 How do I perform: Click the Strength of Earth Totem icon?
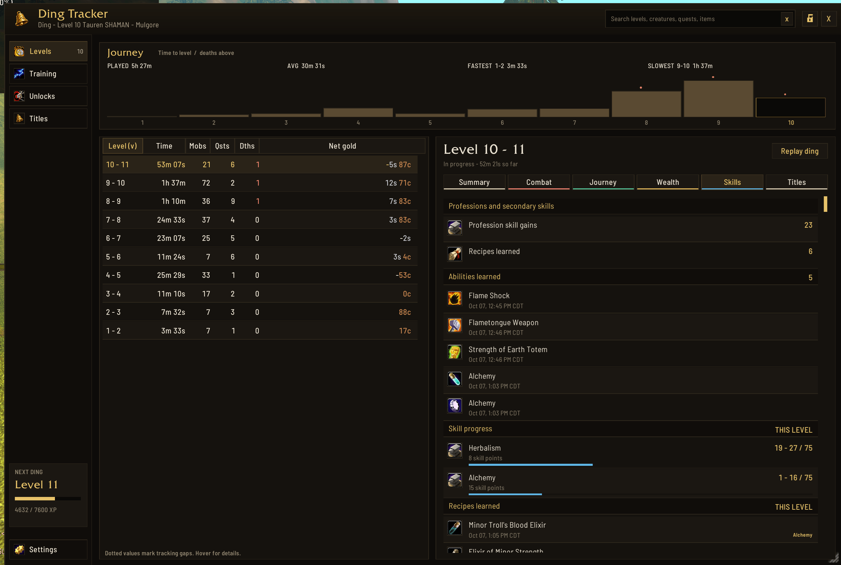[455, 352]
